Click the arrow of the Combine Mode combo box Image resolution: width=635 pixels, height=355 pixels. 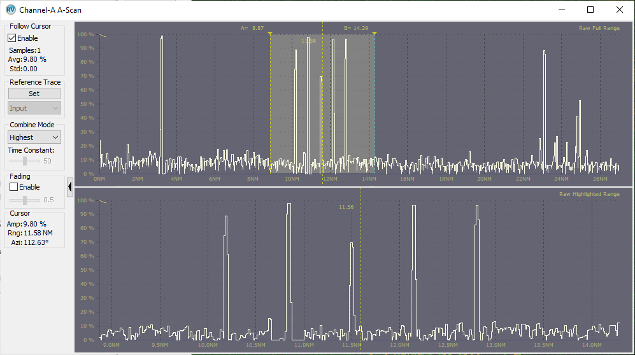click(55, 137)
